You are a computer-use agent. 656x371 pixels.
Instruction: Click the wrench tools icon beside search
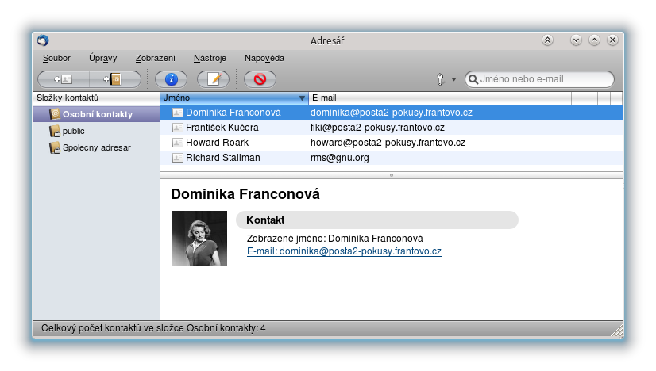click(x=441, y=79)
